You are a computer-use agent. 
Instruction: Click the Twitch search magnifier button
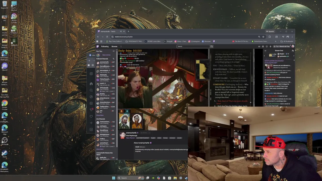212,46
